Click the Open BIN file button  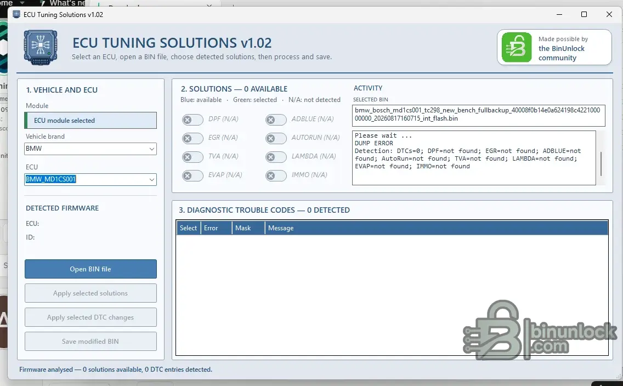pyautogui.click(x=90, y=269)
